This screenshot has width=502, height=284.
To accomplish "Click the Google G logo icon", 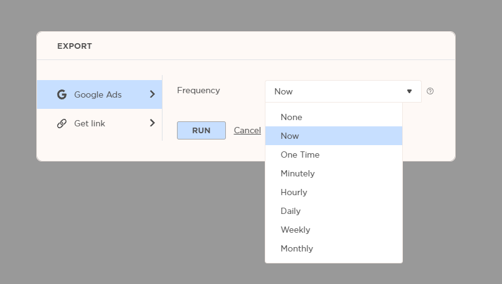I will point(61,94).
